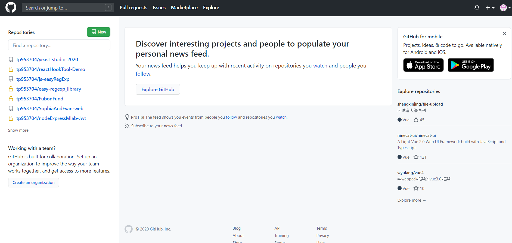Subscribe to your news feed link
Viewport: 512px width, 243px height.
156,126
